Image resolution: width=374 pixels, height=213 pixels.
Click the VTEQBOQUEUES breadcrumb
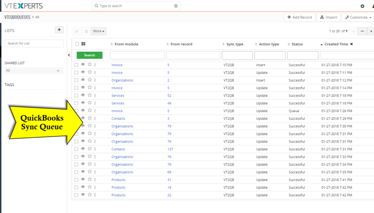pyautogui.click(x=18, y=17)
